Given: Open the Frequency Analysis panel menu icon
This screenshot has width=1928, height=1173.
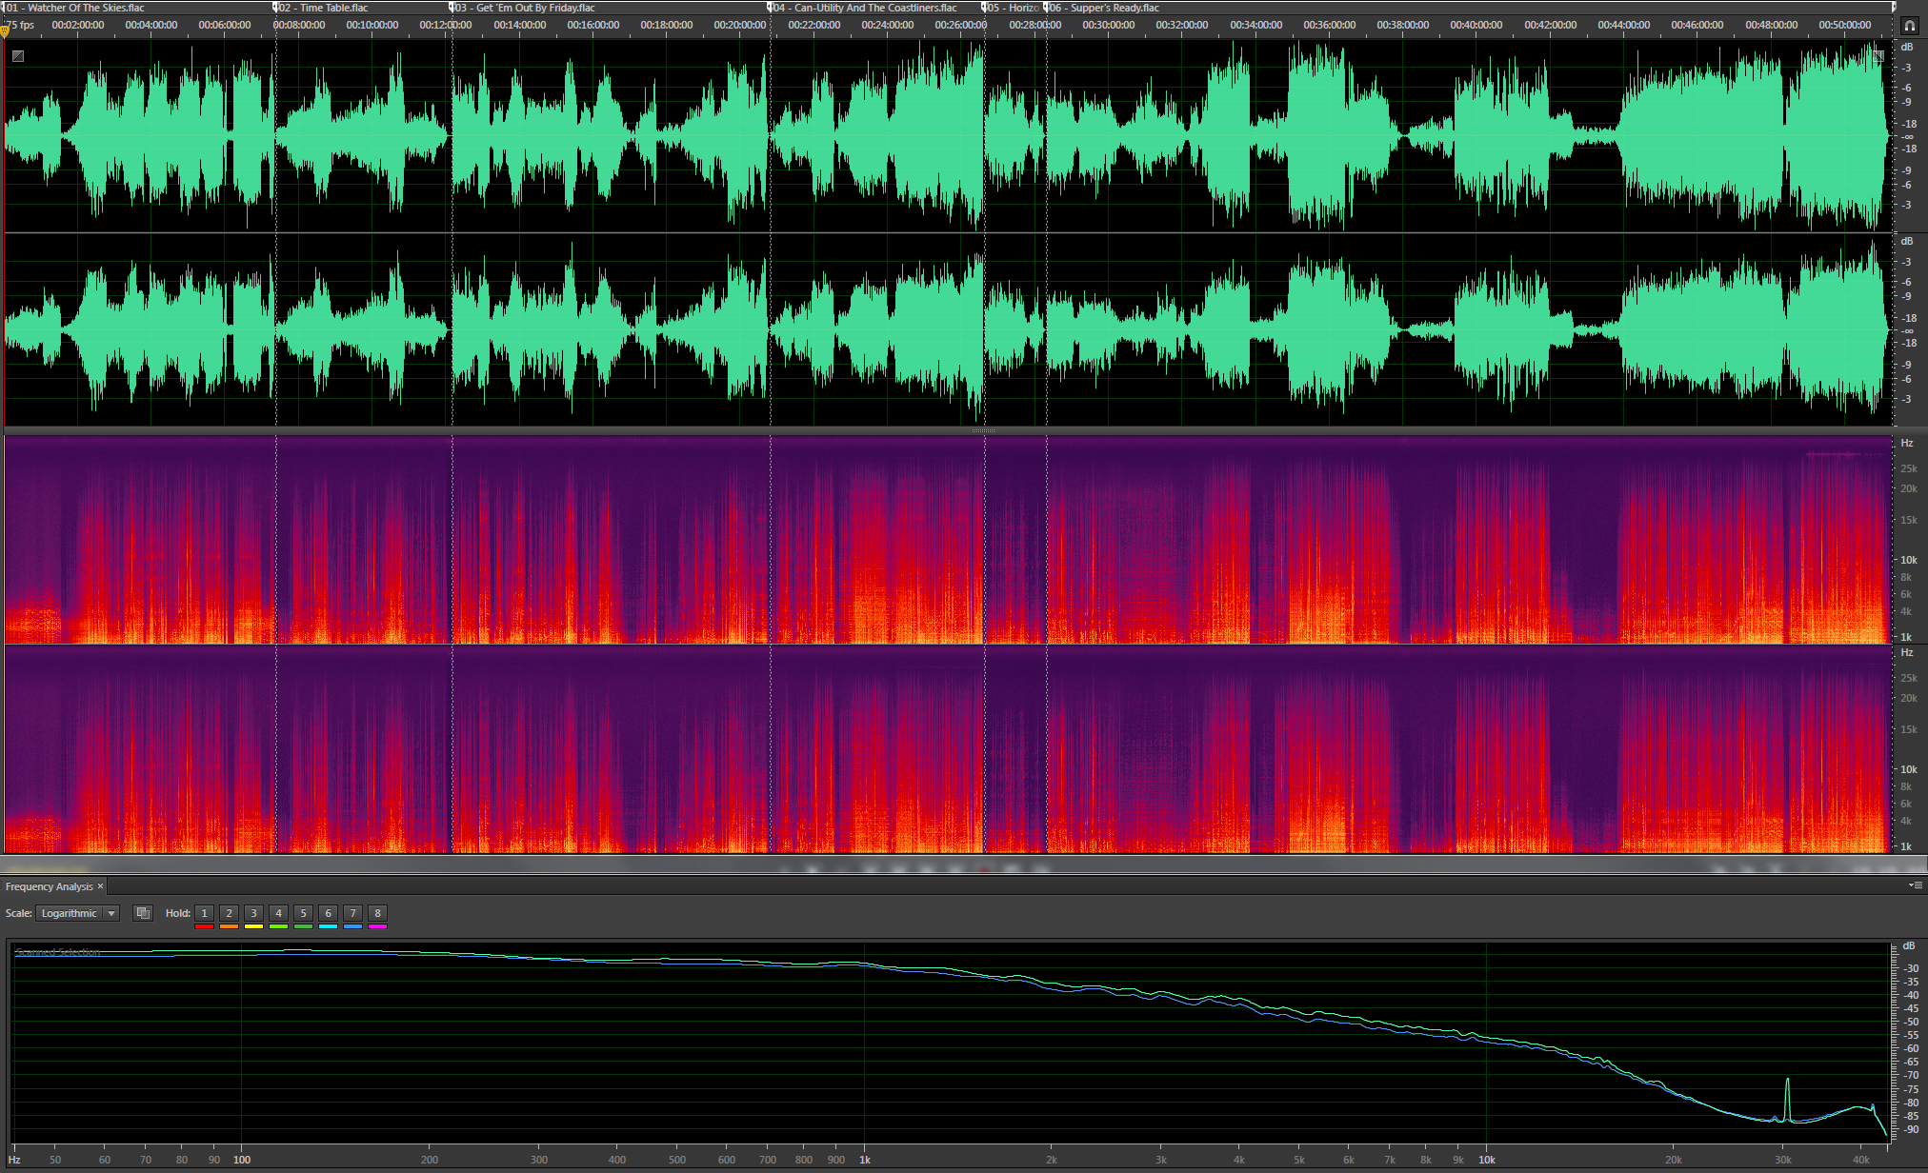Looking at the screenshot, I should tap(1915, 885).
